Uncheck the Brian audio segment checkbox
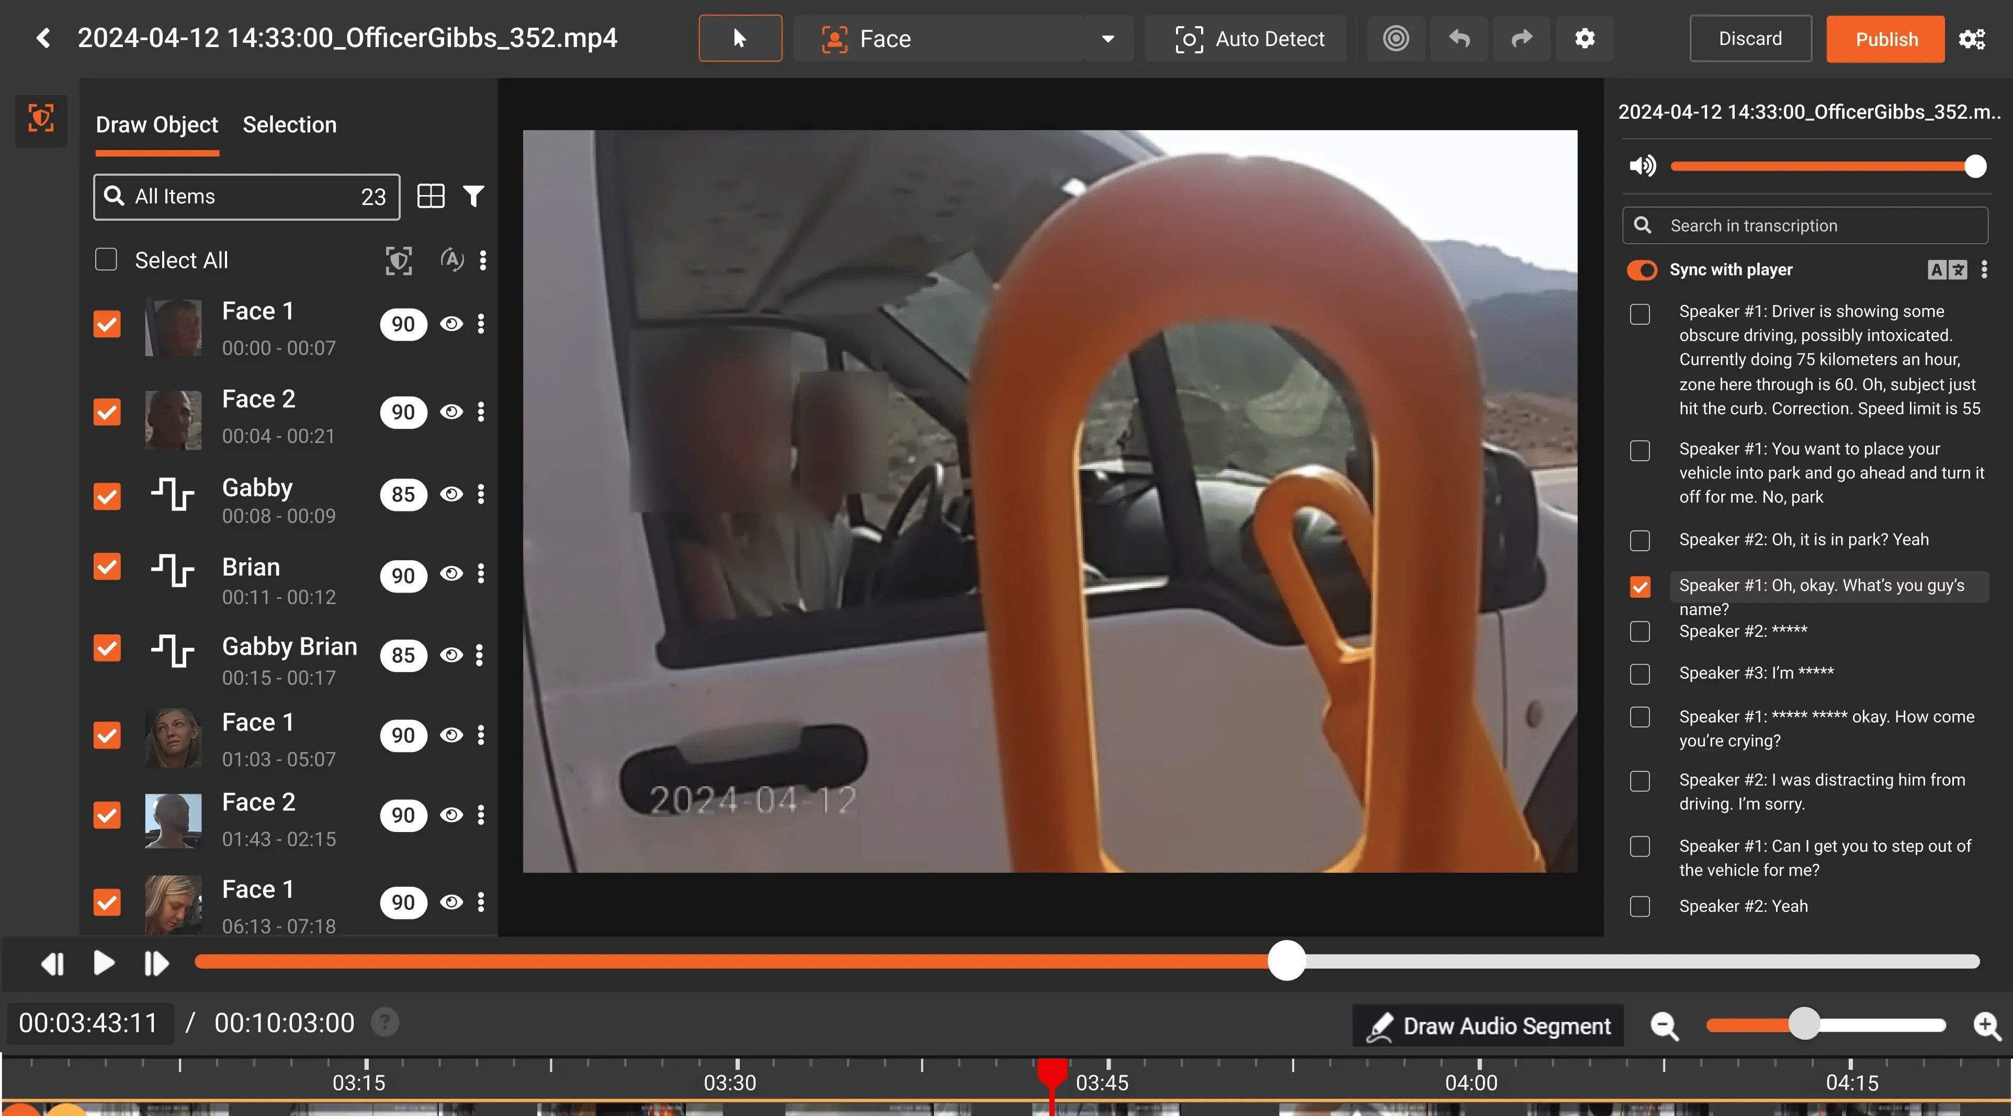2013x1116 pixels. click(x=107, y=567)
